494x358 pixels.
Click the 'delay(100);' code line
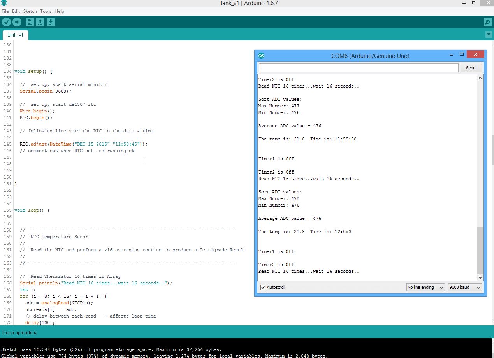[x=40, y=323]
